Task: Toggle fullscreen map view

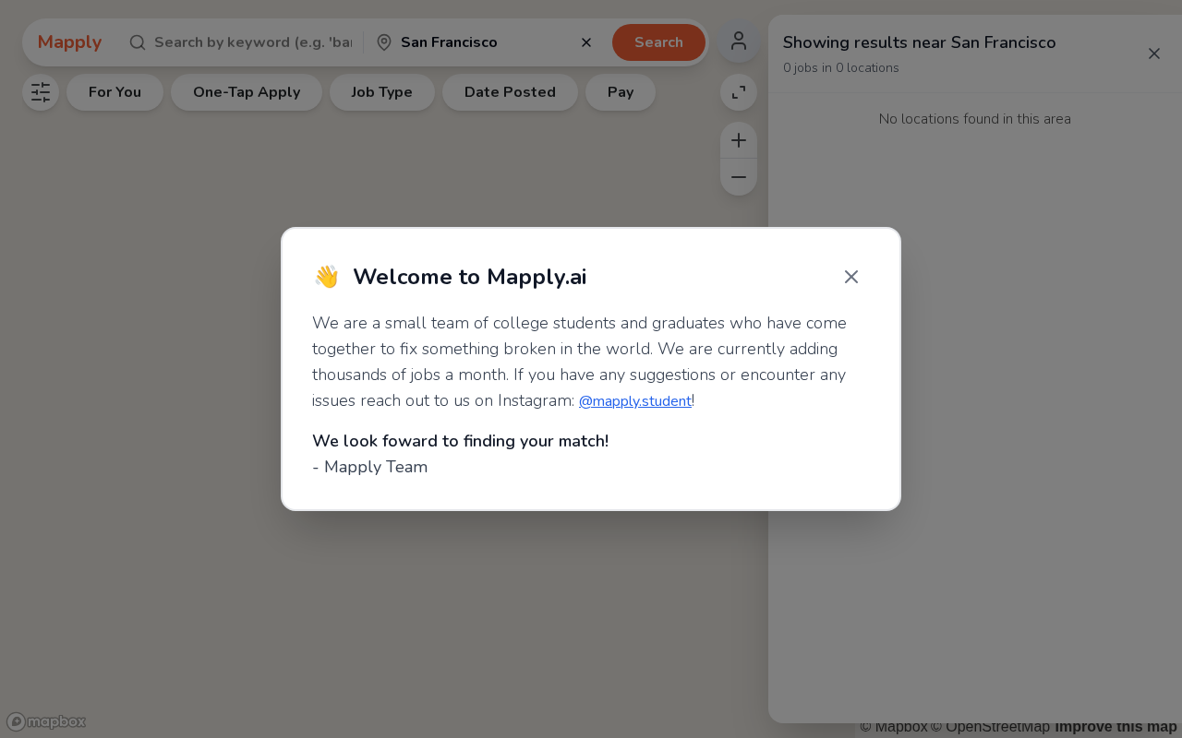Action: pyautogui.click(x=739, y=92)
